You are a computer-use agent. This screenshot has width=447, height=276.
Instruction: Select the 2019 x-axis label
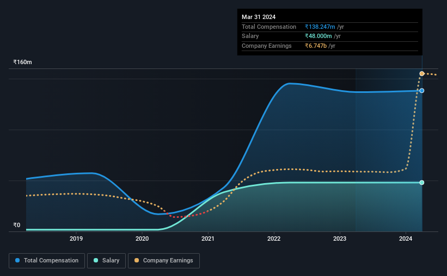[76, 239]
